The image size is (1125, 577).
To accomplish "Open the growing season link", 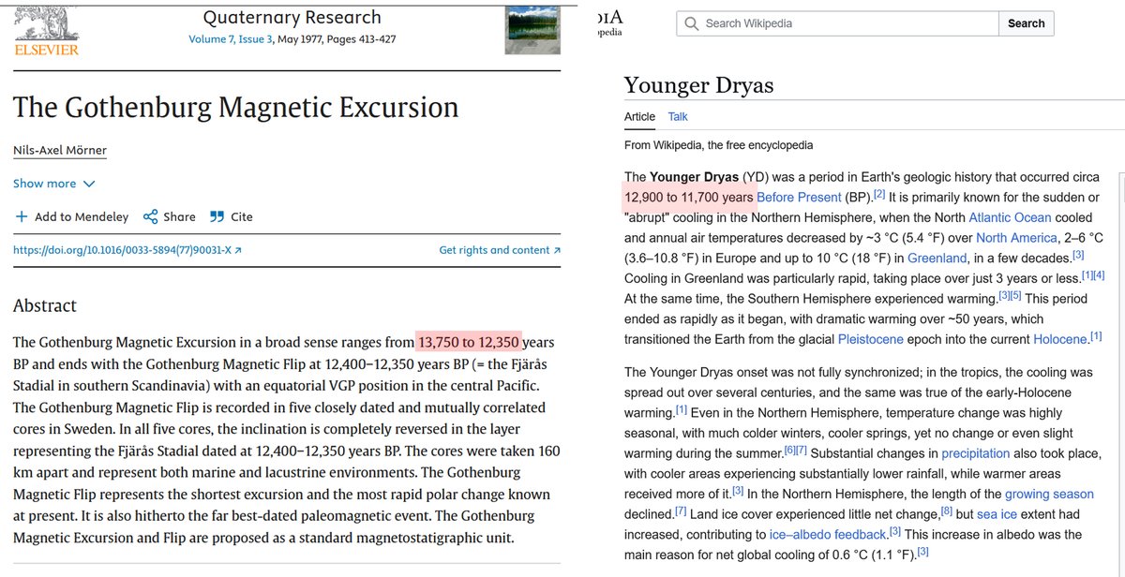I will point(1049,494).
